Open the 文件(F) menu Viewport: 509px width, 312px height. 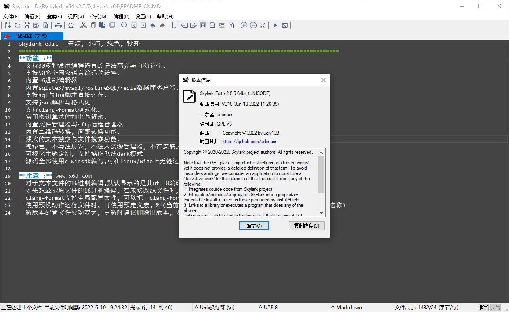(10, 16)
